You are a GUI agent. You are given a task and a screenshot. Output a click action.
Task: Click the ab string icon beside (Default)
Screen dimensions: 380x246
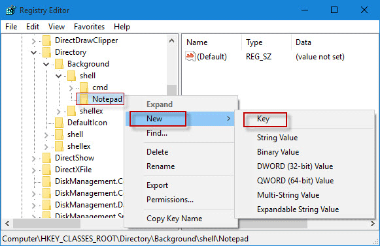(x=190, y=56)
